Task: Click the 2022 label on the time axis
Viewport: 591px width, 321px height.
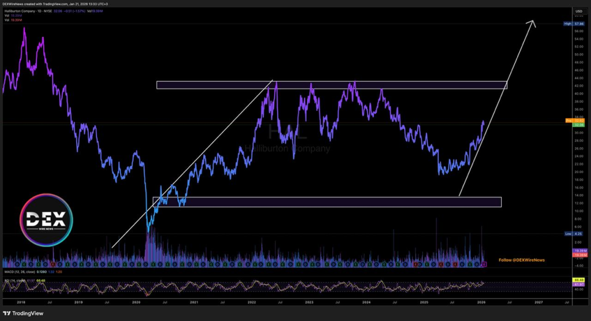Action: (x=252, y=303)
